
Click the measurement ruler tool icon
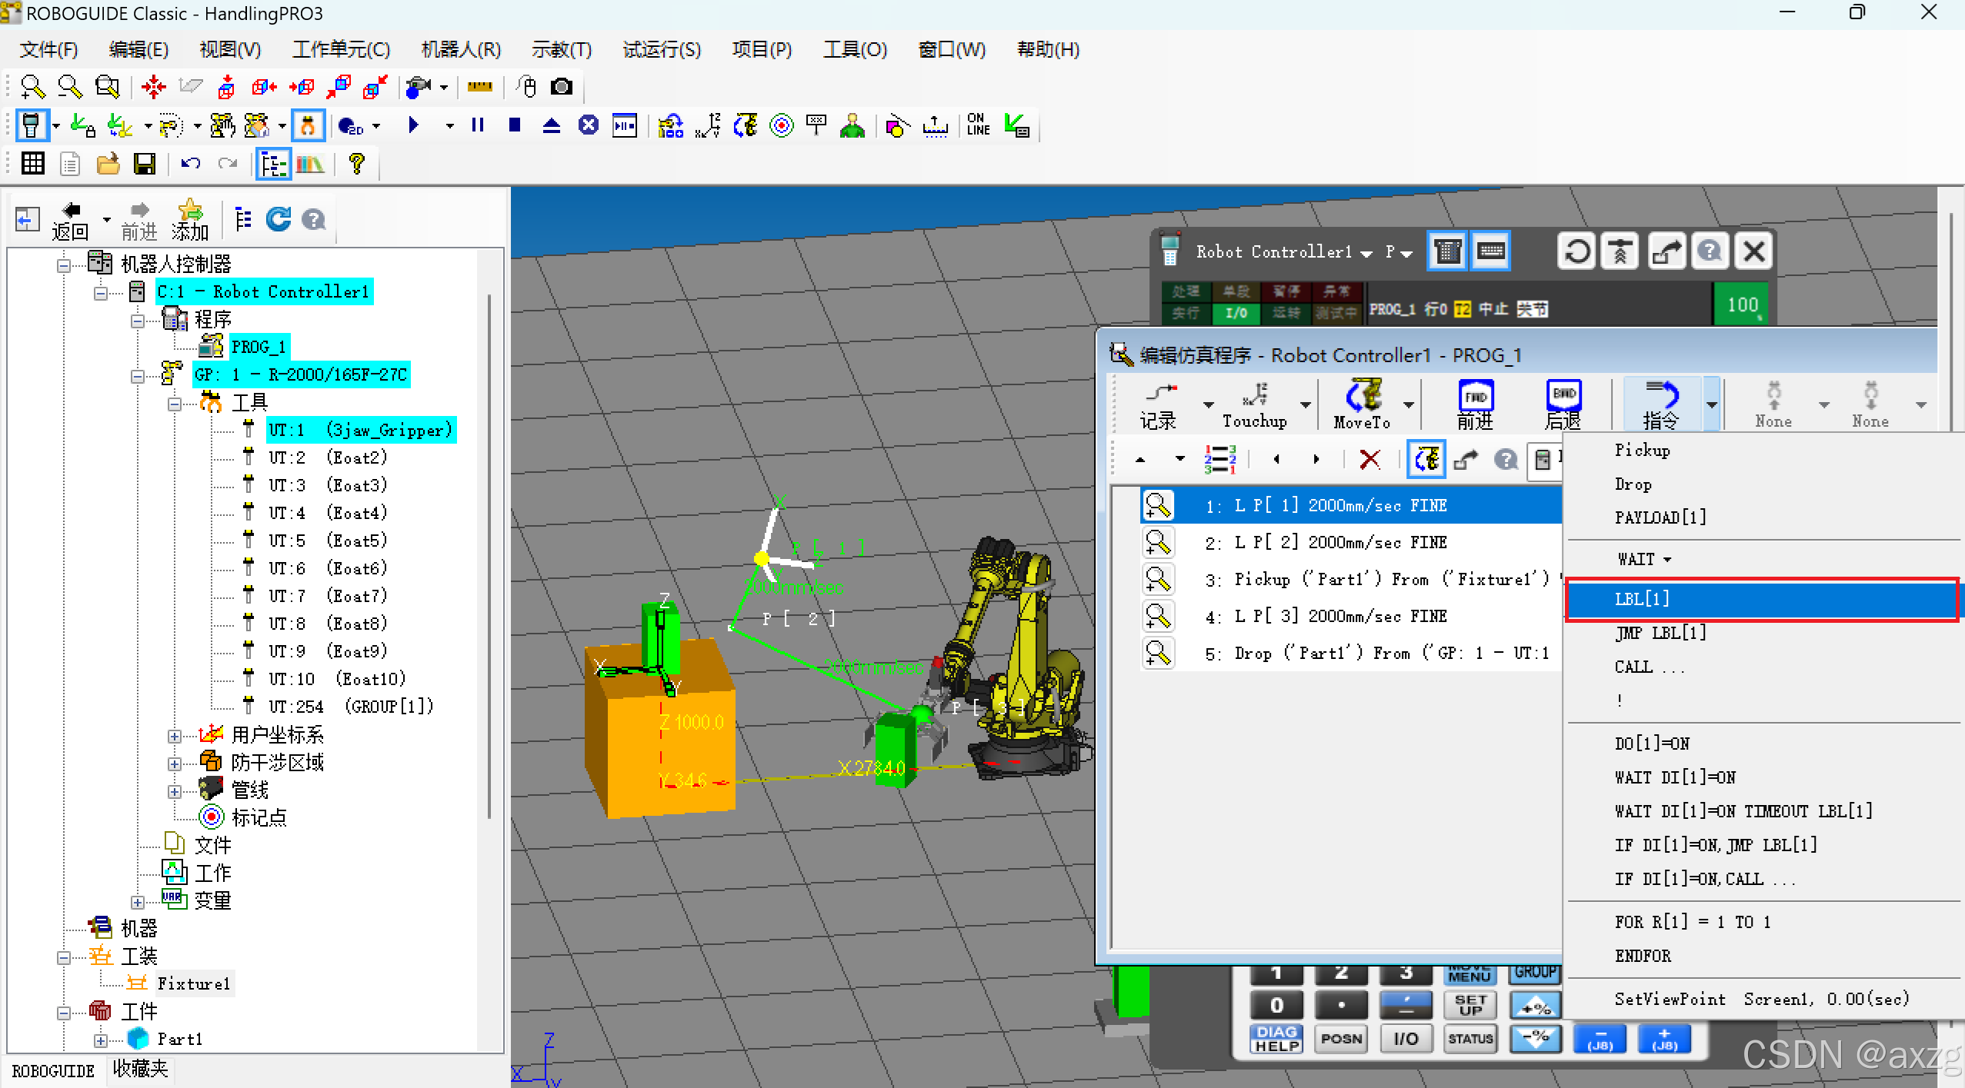coord(479,87)
